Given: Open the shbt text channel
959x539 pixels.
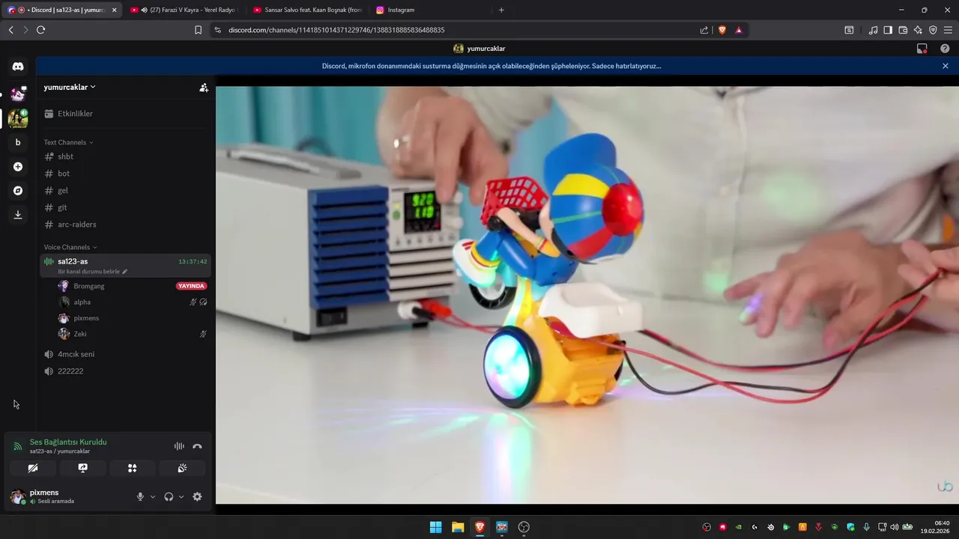Looking at the screenshot, I should pyautogui.click(x=125, y=156).
